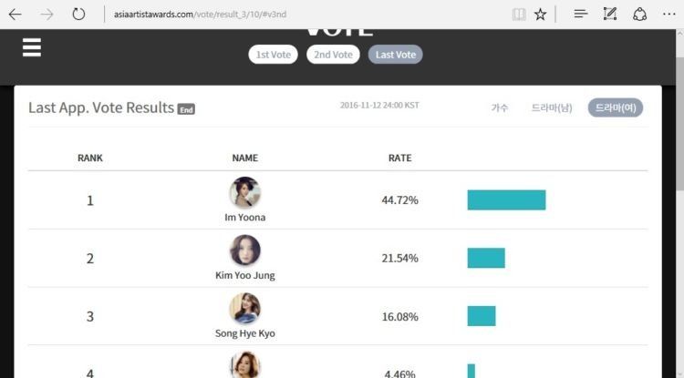Click the address bar URL field
The height and width of the screenshot is (378, 684).
(x=306, y=15)
